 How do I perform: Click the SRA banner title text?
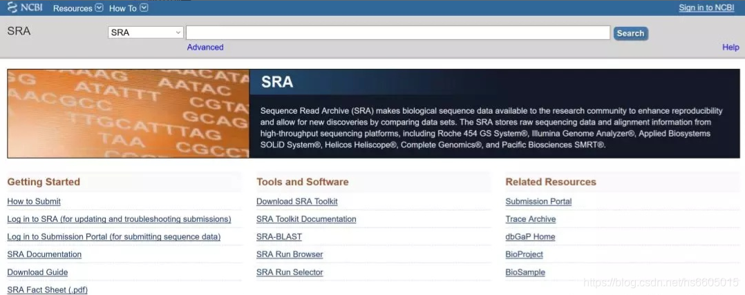pos(277,83)
